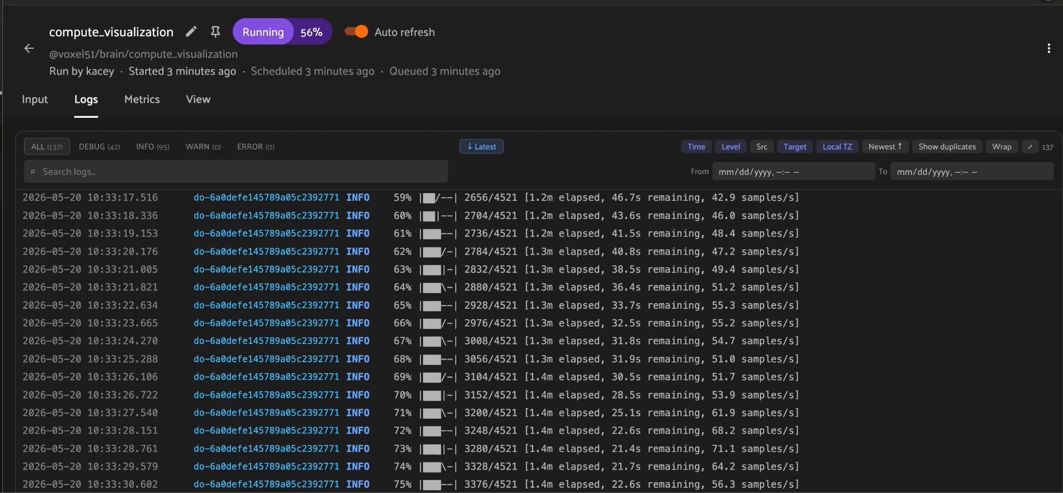Viewport: 1063px width, 493px height.
Task: Toggle the Src column
Action: pos(761,147)
